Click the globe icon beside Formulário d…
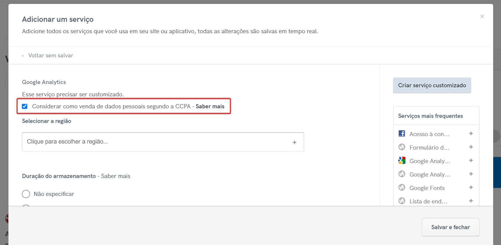 [402, 147]
